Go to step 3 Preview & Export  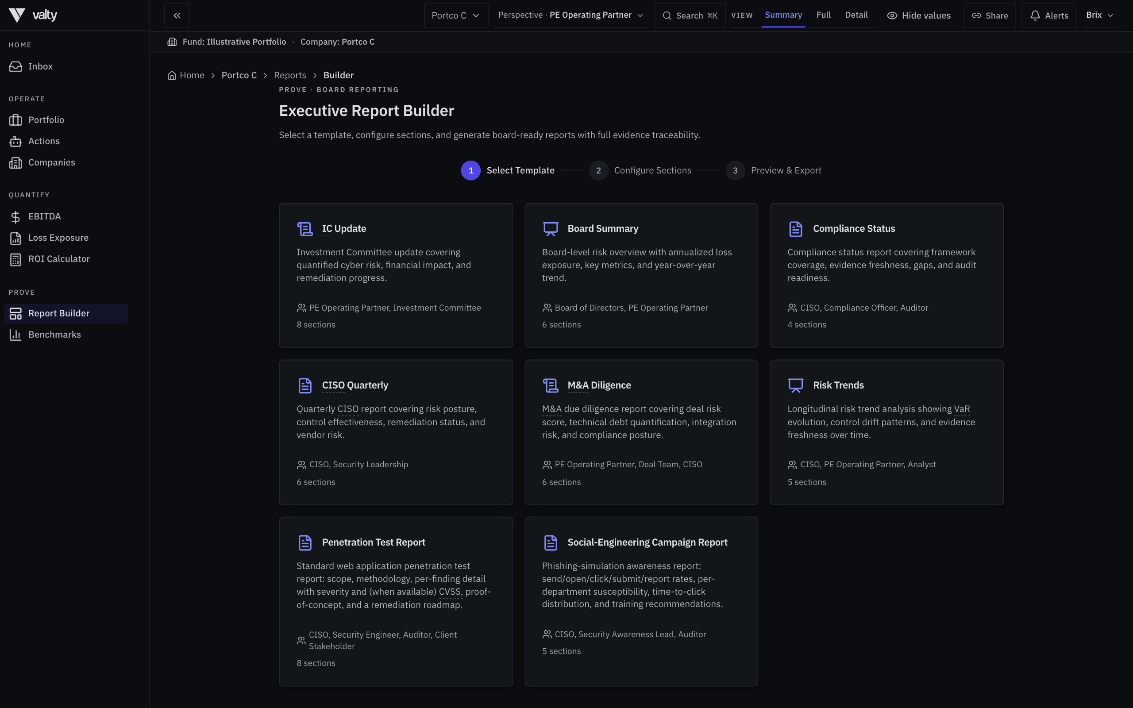coord(774,170)
